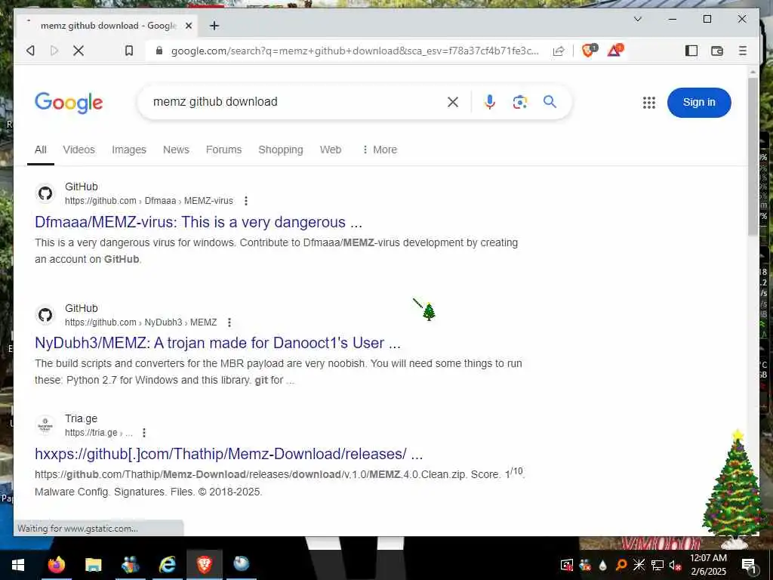
Task: Click Tria.ge site favicon
Action: [45, 425]
